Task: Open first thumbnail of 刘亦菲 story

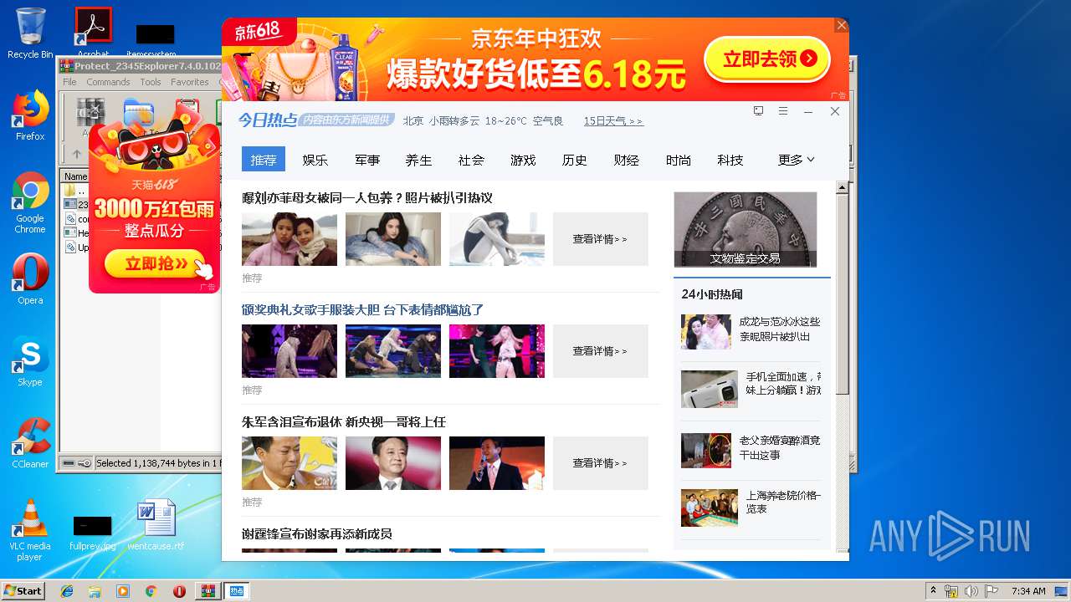Action: 290,239
